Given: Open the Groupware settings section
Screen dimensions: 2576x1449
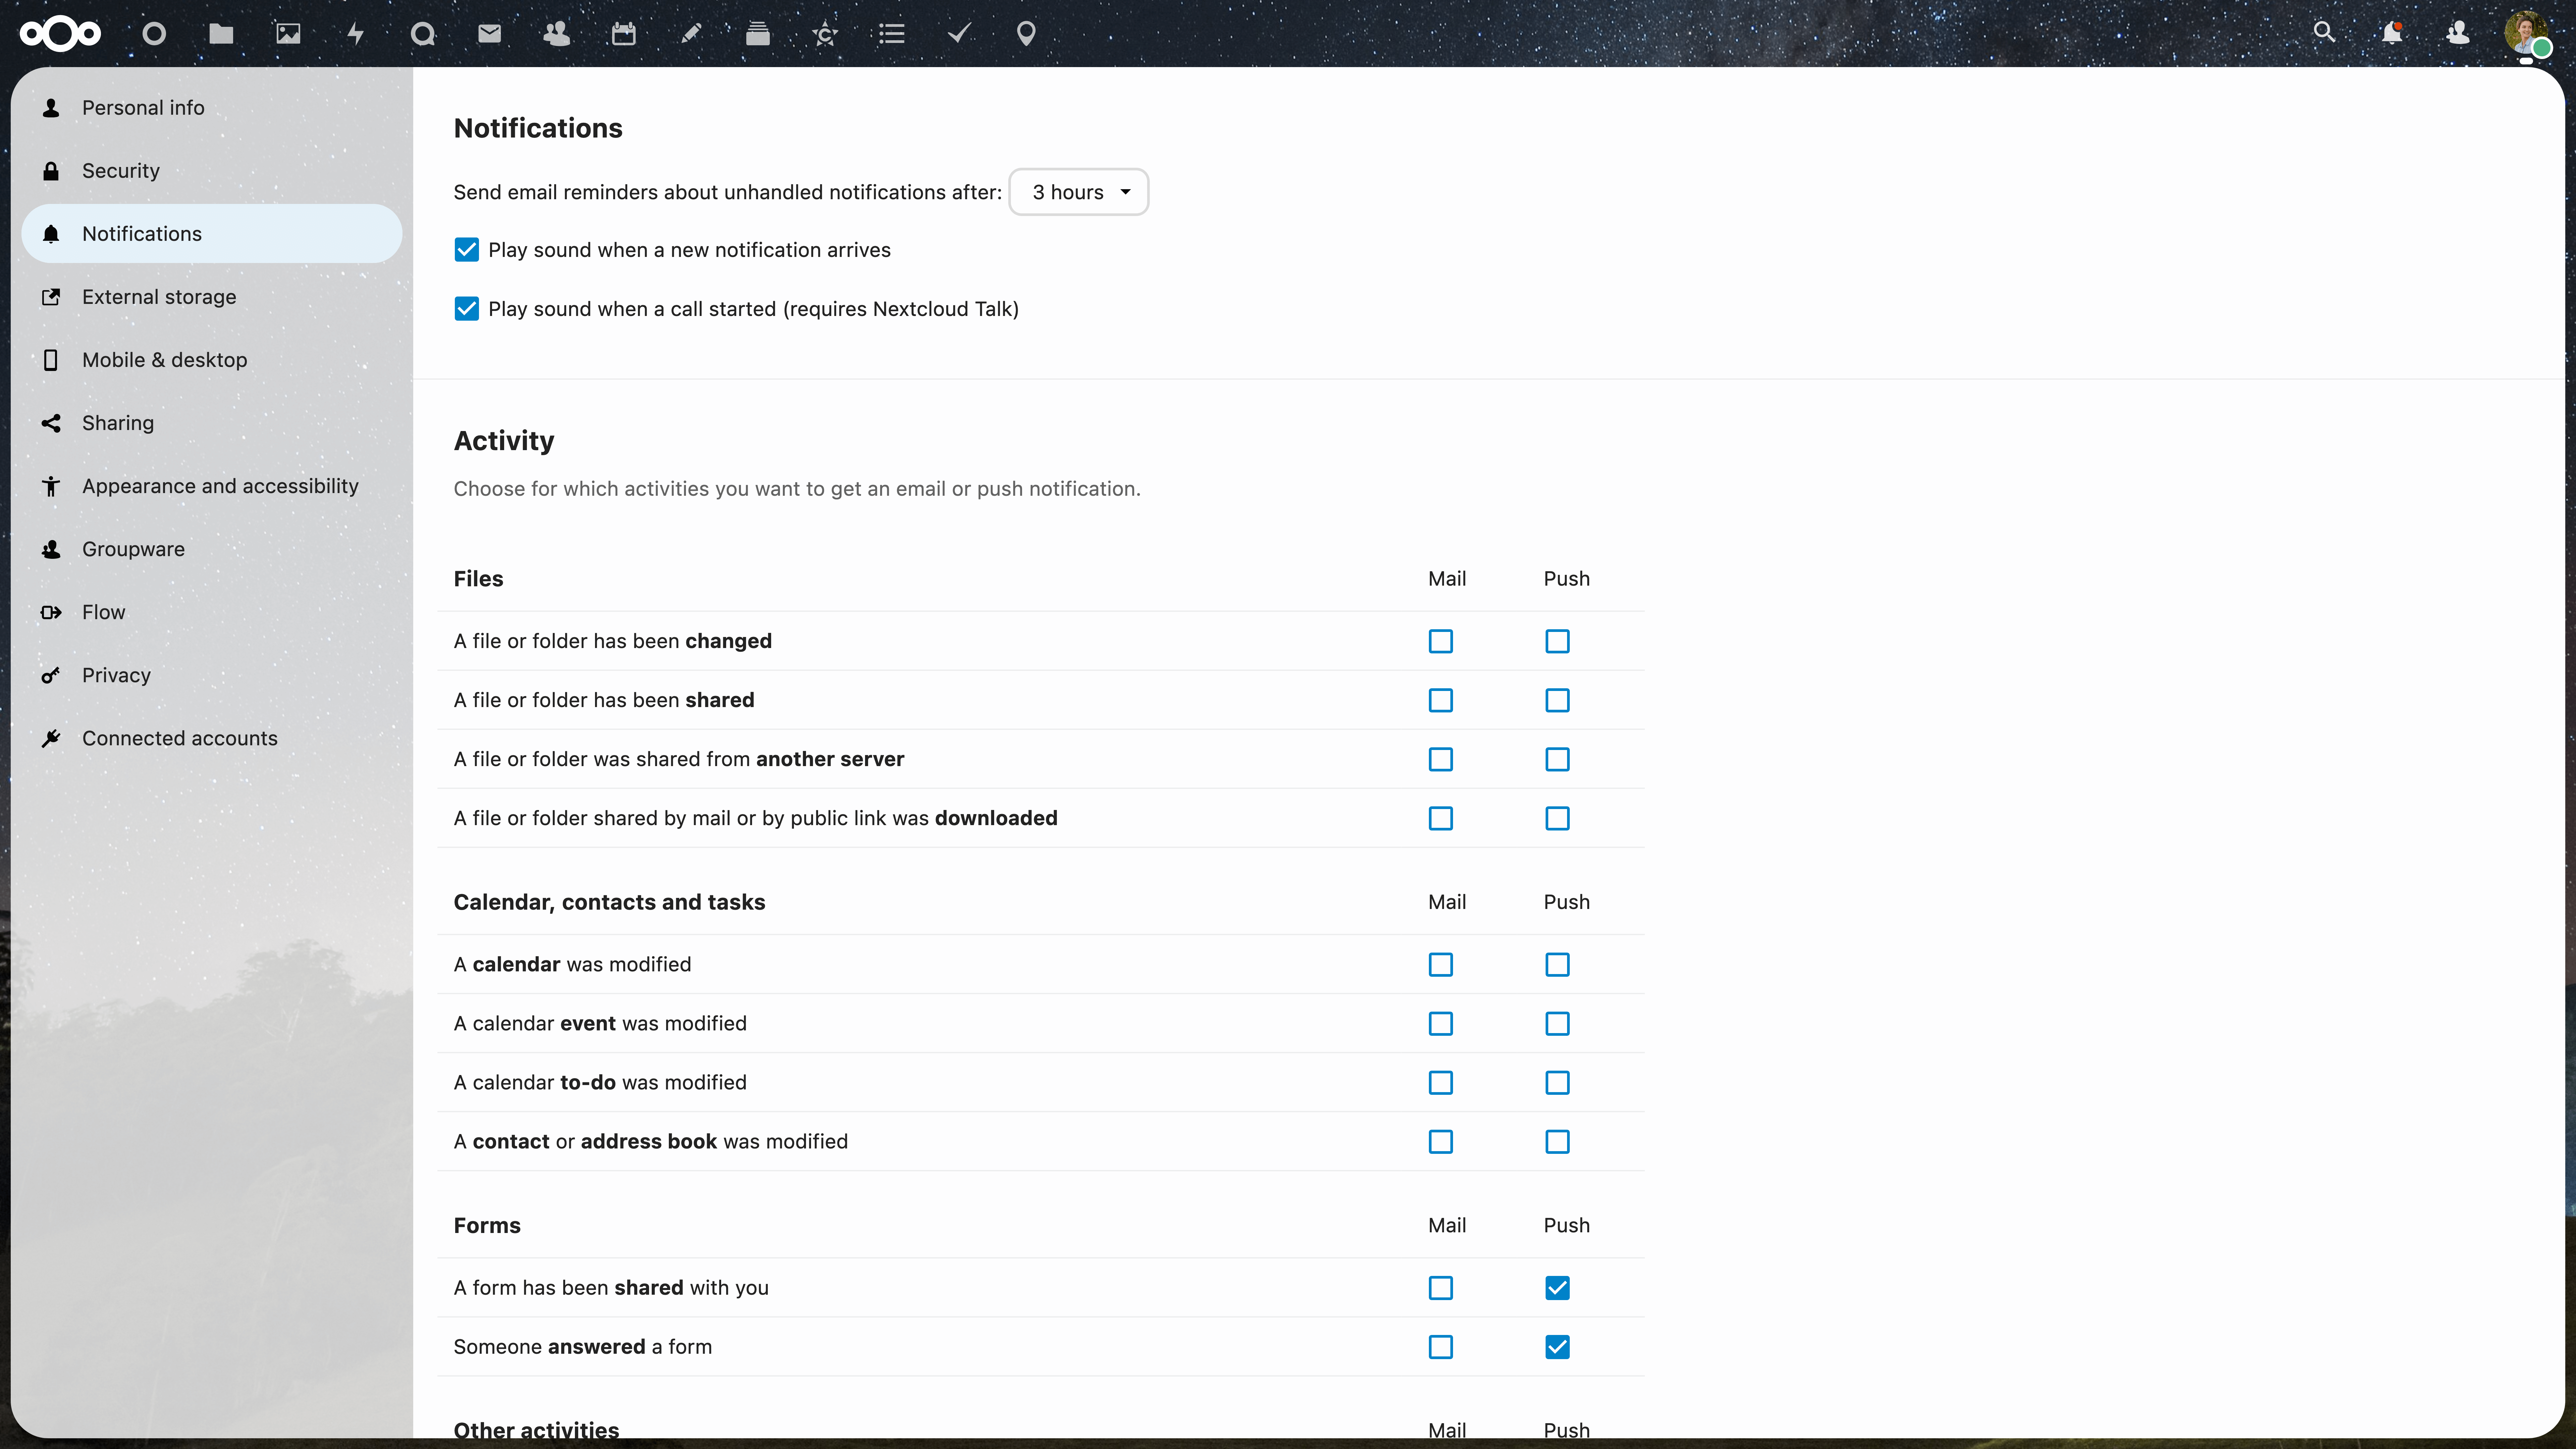Looking at the screenshot, I should [212, 549].
